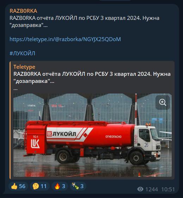183x198 pixels.
Task: Click the 10:51 message timestamp
Action: tap(168, 189)
